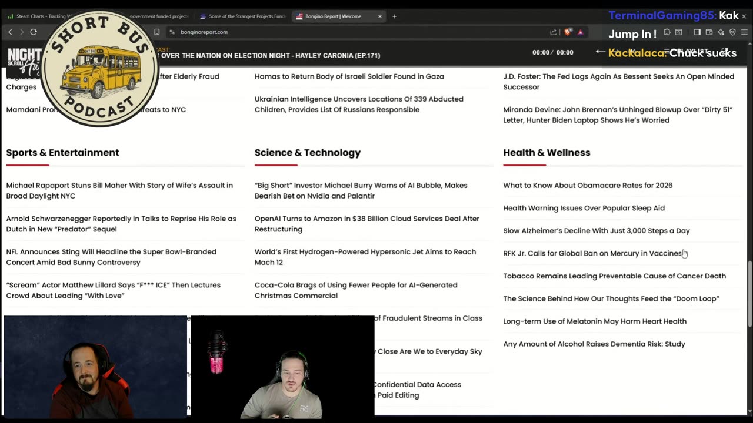Open the Sports & Entertainment section heading

62,153
